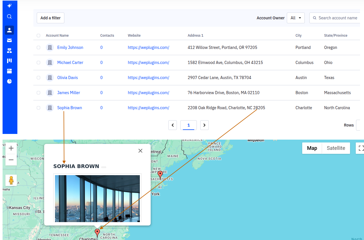Click the Add a filter button
364x240 pixels.
50,18
